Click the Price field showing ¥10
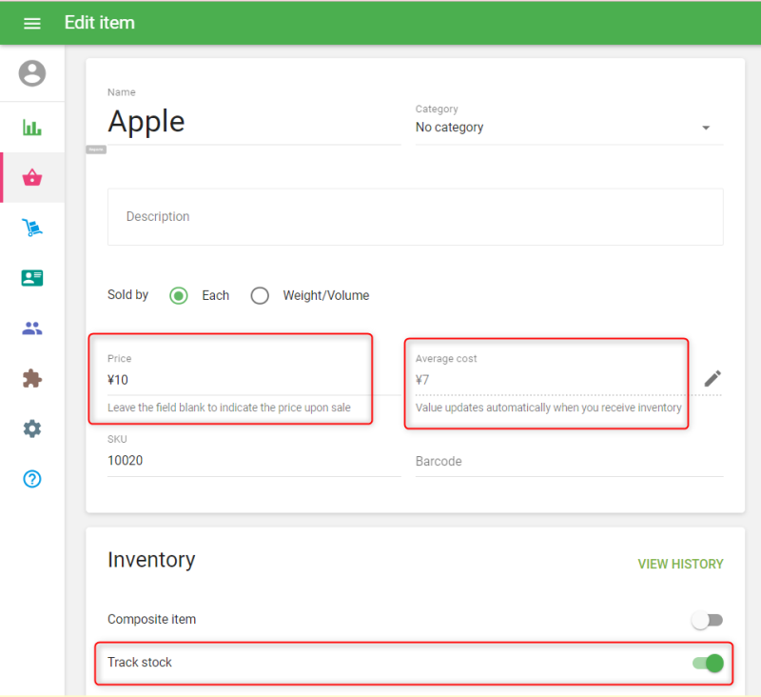Screen dimensions: 761x697 [228, 380]
